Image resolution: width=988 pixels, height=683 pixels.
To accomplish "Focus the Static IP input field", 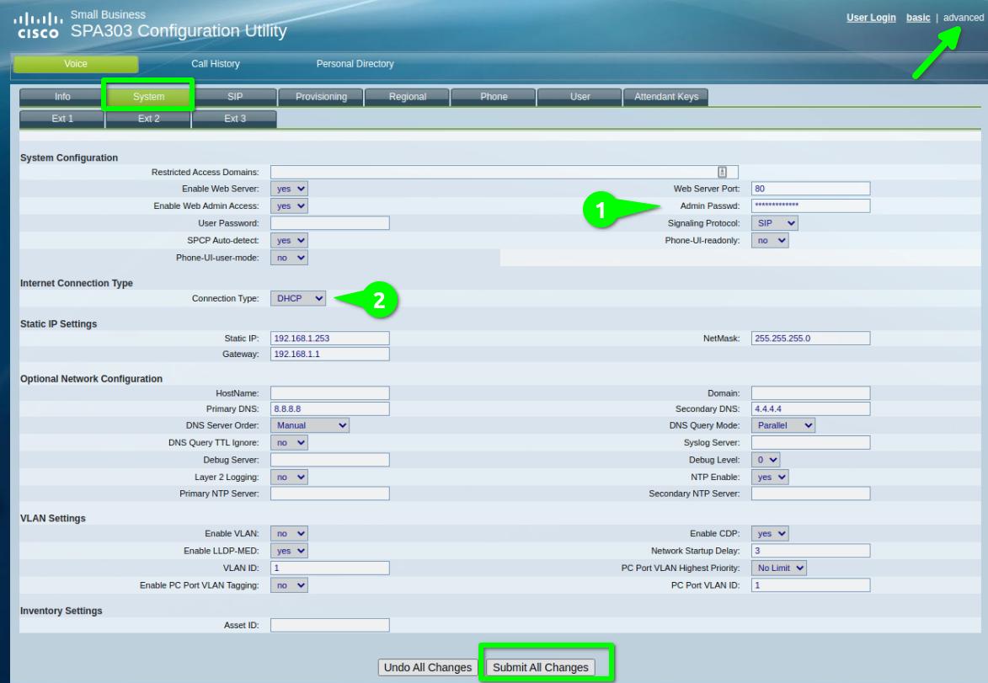I will coord(329,339).
